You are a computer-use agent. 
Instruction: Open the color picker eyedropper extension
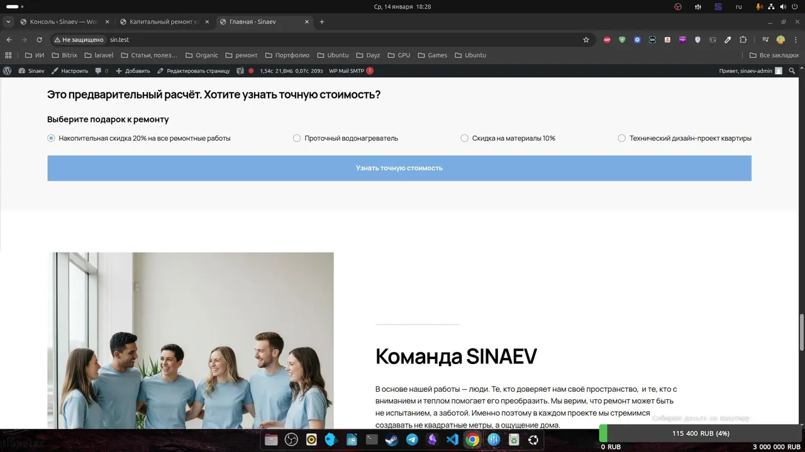(x=728, y=40)
